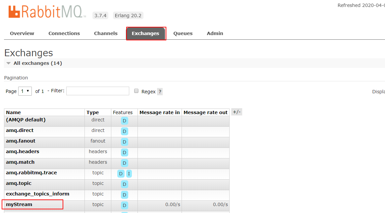Toggle columns with the +/- button

coord(237,112)
